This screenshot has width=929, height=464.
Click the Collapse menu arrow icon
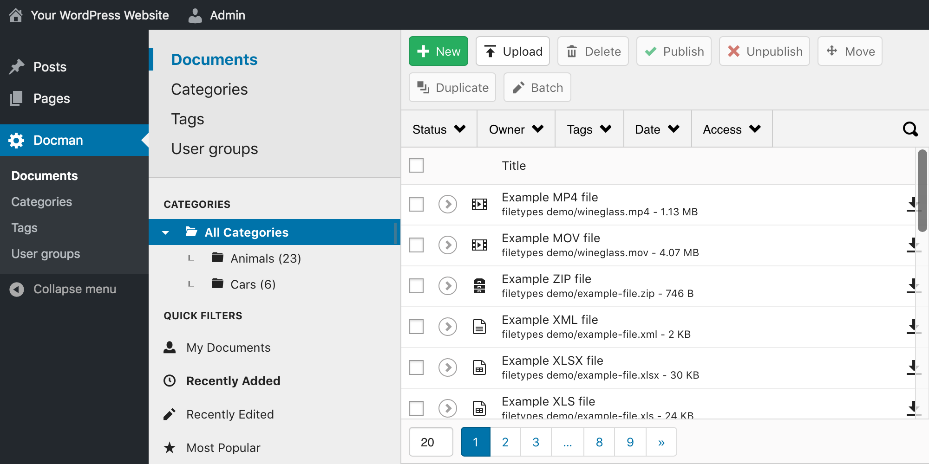[x=17, y=289]
